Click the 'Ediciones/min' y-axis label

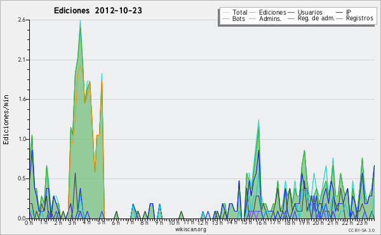(6, 119)
